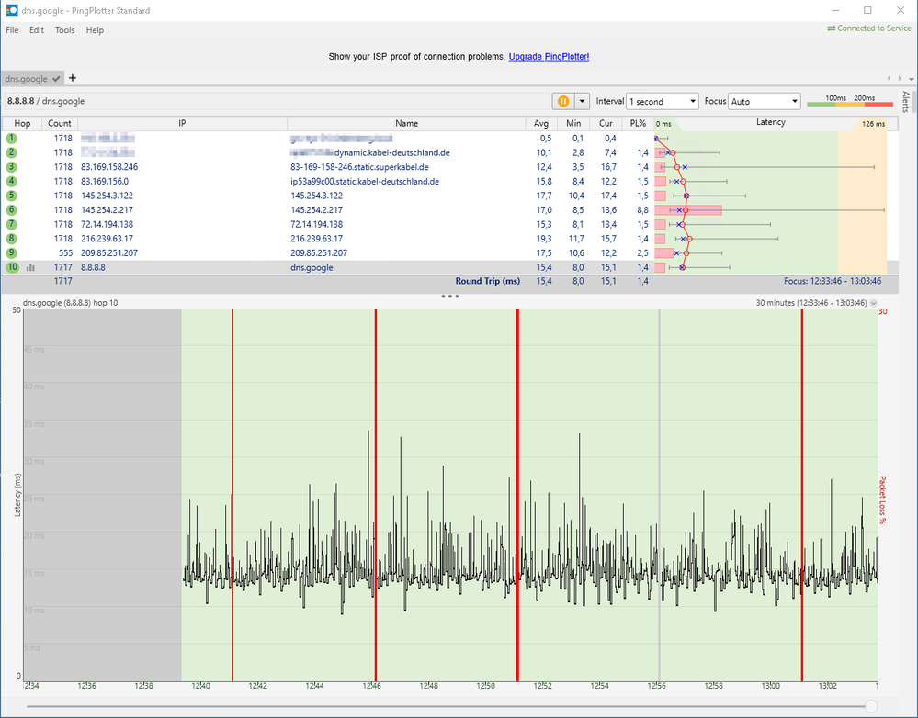
Task: Sort the table by the Avg column header
Action: point(540,122)
